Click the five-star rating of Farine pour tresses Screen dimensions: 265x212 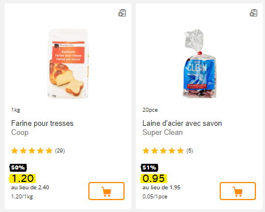[32, 151]
